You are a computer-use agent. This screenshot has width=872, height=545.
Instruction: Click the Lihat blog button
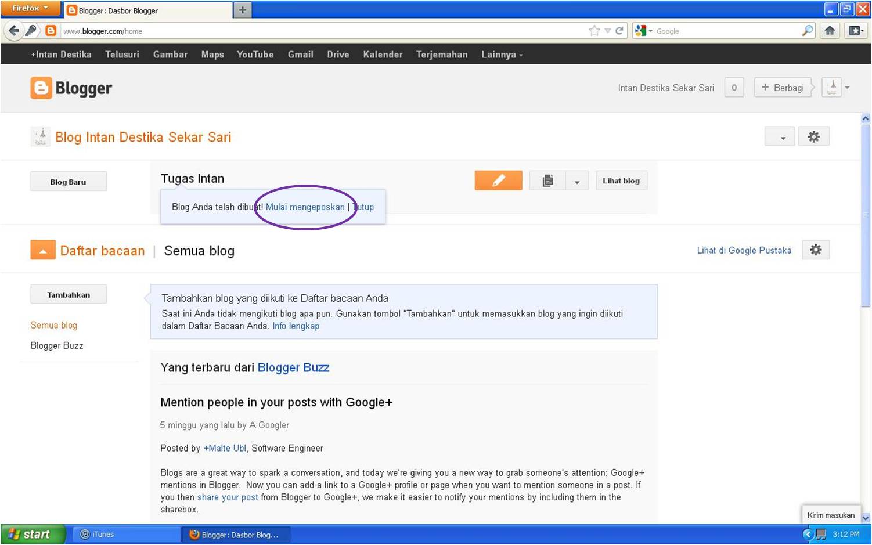(621, 181)
